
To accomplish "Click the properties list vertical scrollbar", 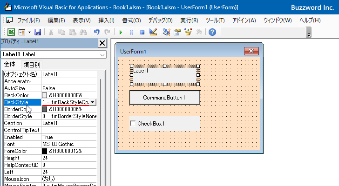I will (101, 129).
